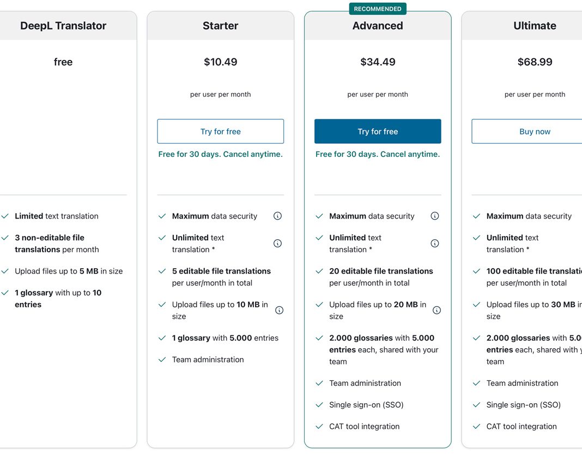Screen dimensions: 582x455
Task: Click Try for free under Starter plan
Action: click(221, 131)
